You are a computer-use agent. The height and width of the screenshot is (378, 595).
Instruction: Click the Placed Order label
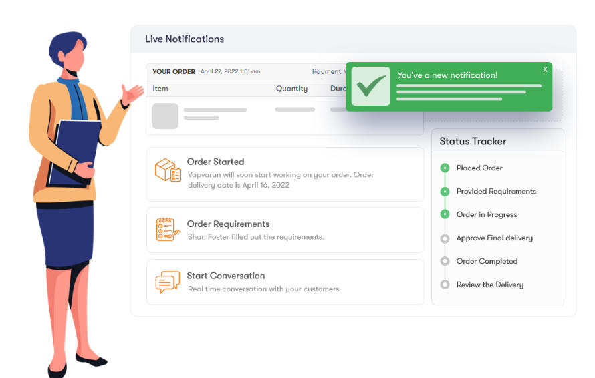click(x=479, y=168)
